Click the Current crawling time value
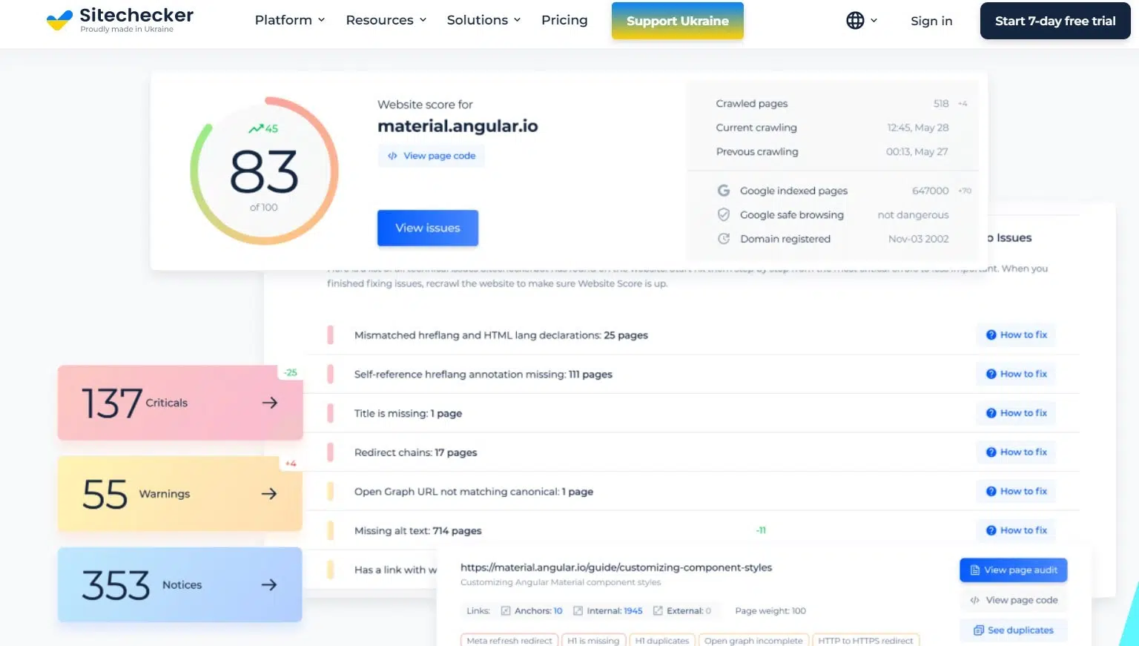The width and height of the screenshot is (1139, 646). click(x=918, y=128)
